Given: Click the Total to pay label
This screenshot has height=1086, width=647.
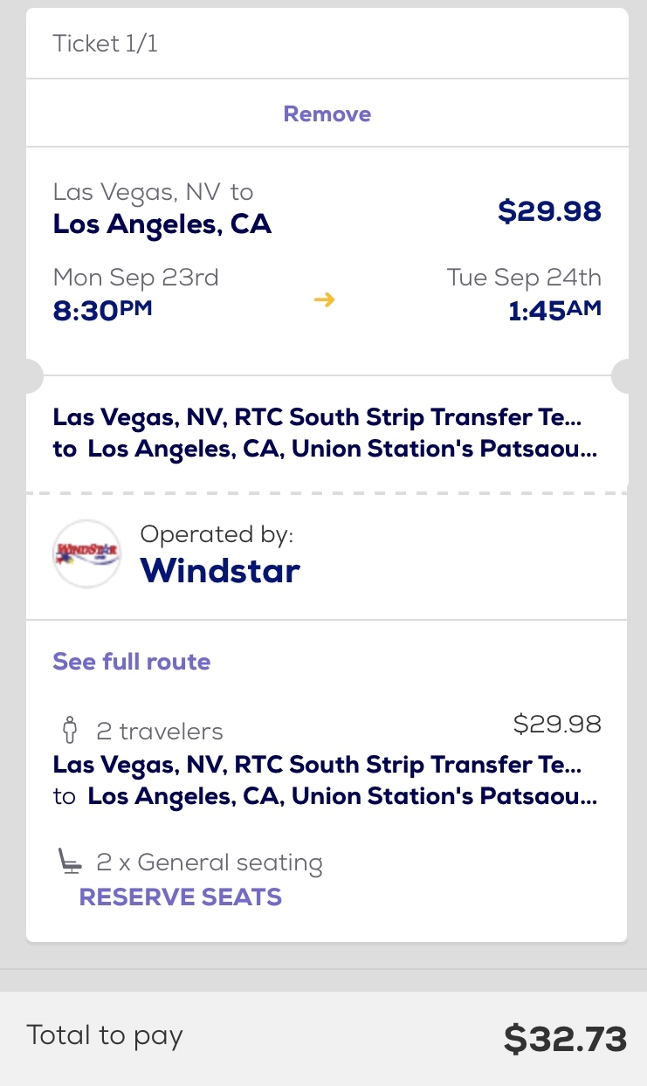Looking at the screenshot, I should coord(105,1036).
